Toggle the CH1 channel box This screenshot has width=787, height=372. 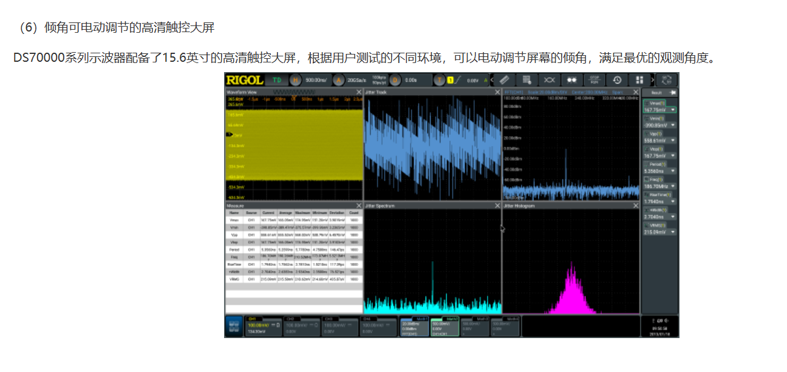263,326
